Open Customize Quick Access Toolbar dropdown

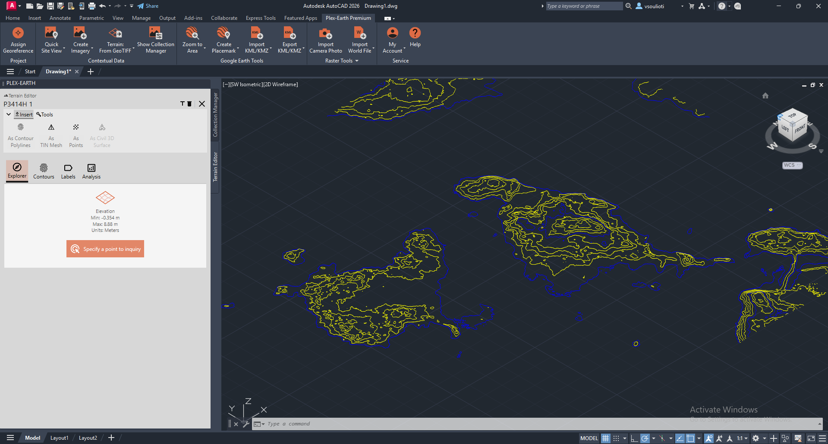pos(132,6)
